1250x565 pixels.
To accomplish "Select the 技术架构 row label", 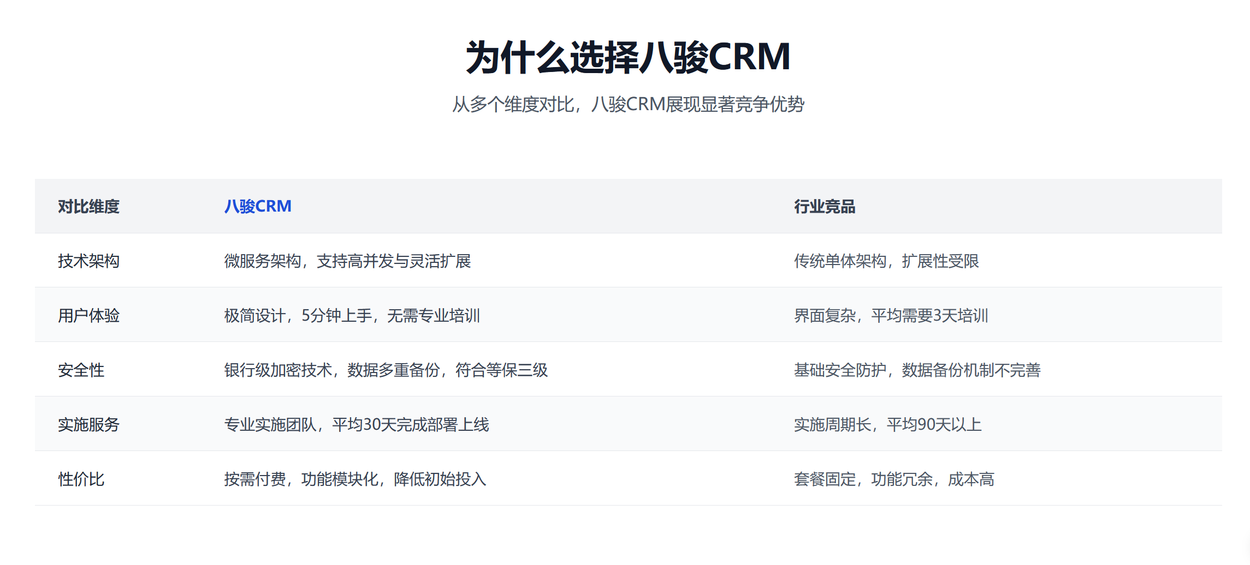I will point(89,261).
